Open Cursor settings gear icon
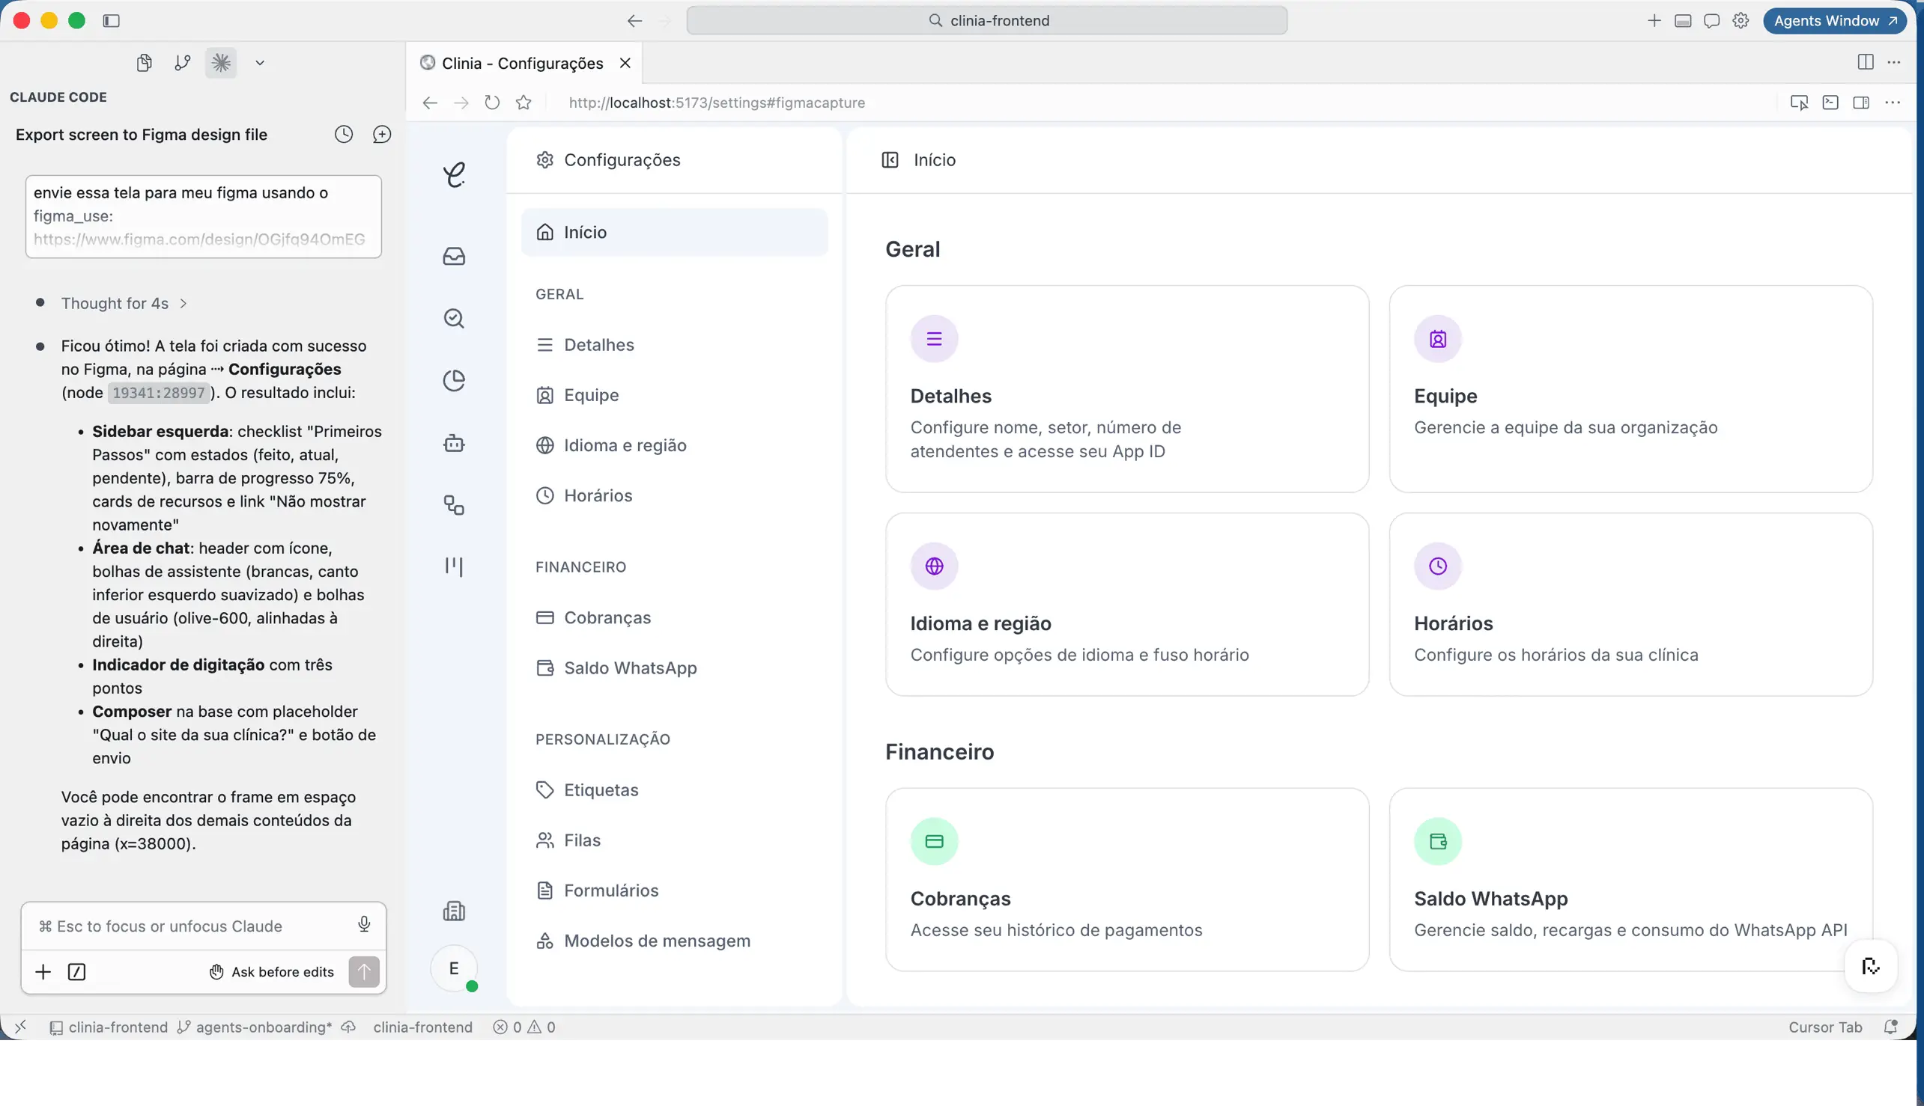The height and width of the screenshot is (1106, 1924). 1741,20
